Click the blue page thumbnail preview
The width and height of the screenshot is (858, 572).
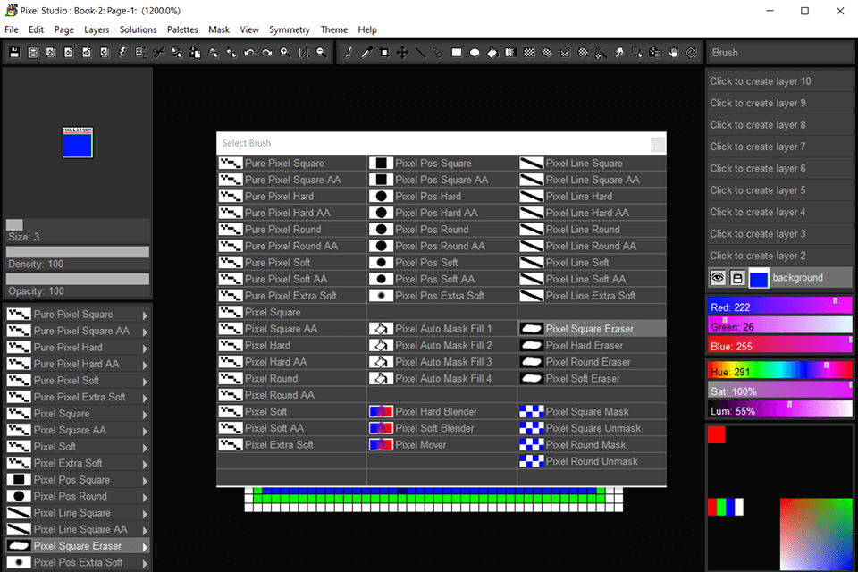(77, 143)
